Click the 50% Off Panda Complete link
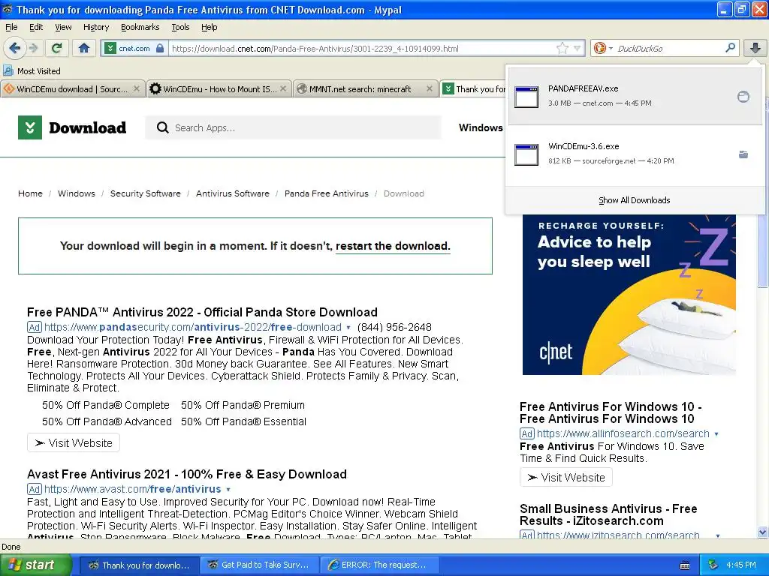The height and width of the screenshot is (576, 769). (105, 405)
